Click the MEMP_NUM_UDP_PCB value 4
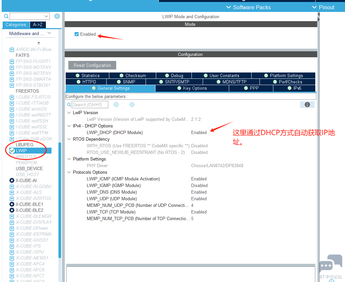345x282 pixels. pos(192,206)
